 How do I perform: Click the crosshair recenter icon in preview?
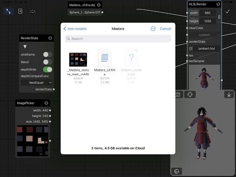tap(190, 94)
